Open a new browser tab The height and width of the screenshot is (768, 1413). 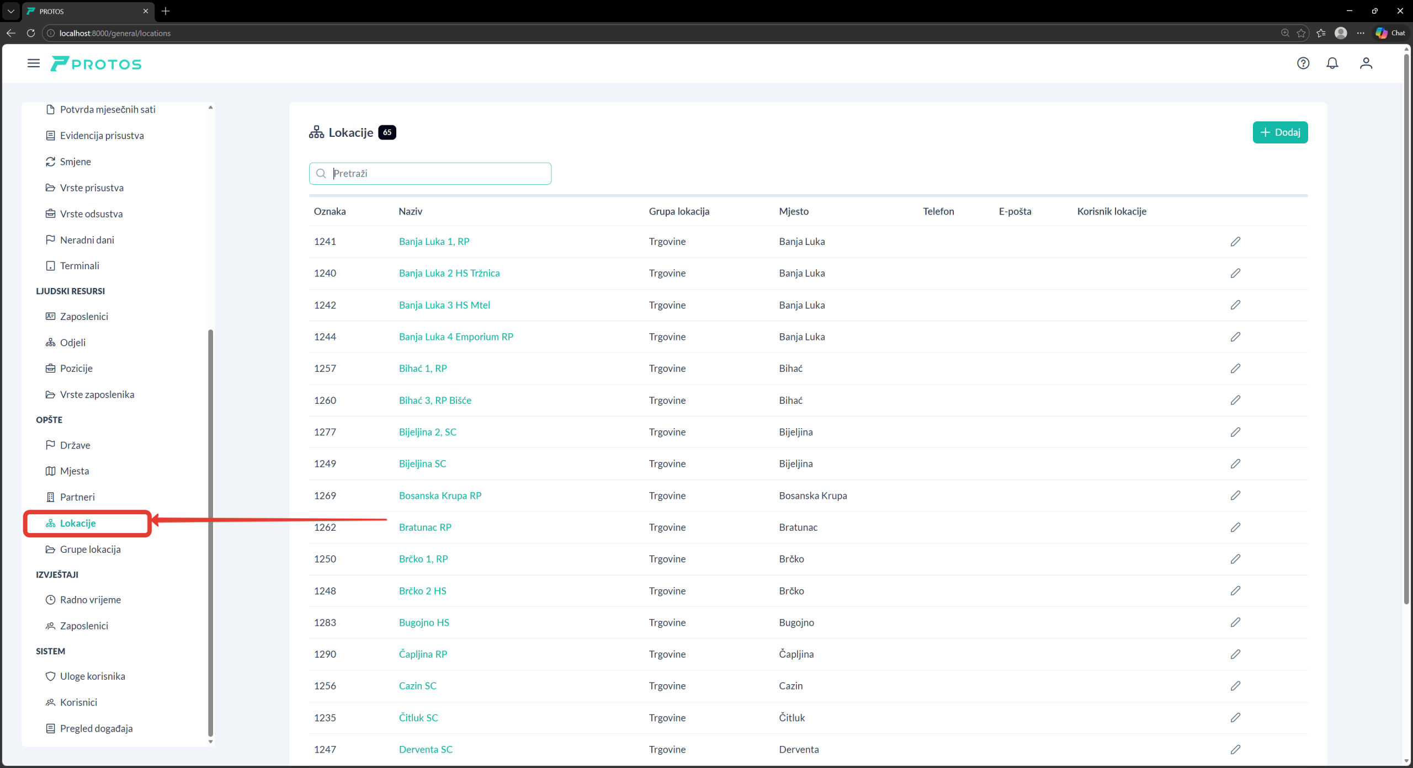point(166,11)
